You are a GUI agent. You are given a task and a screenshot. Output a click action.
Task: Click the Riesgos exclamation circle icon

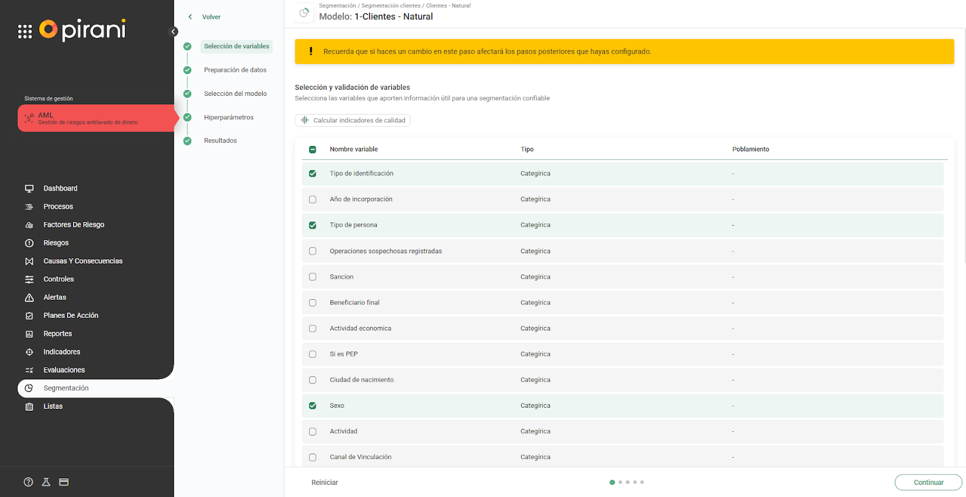(x=29, y=243)
